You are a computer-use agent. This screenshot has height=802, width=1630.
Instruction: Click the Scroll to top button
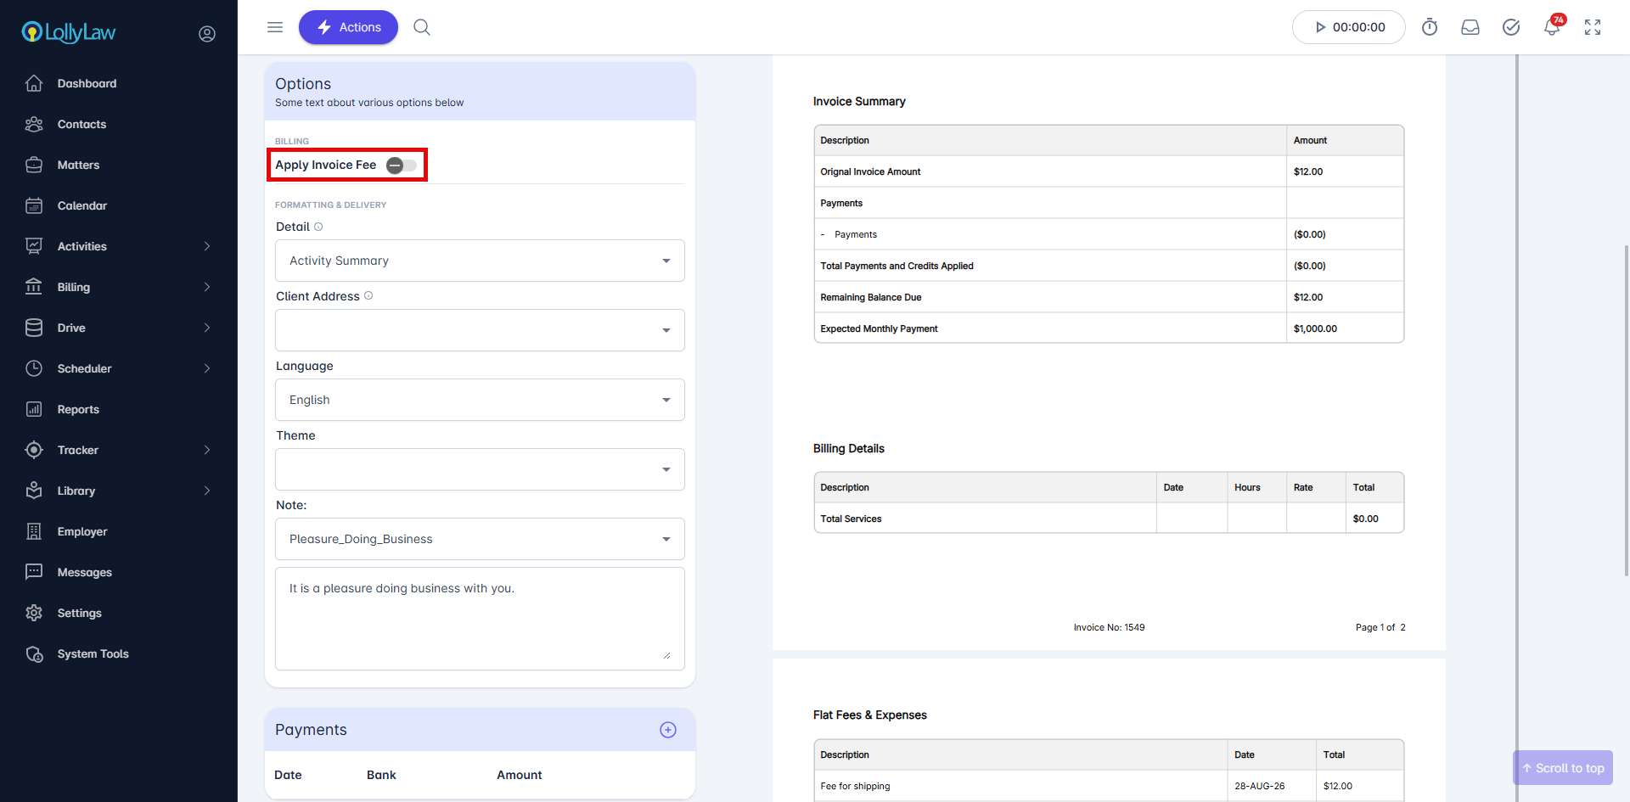pyautogui.click(x=1563, y=768)
